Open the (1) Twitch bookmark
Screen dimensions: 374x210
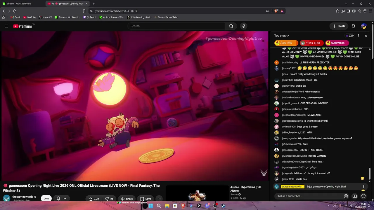tap(90, 17)
